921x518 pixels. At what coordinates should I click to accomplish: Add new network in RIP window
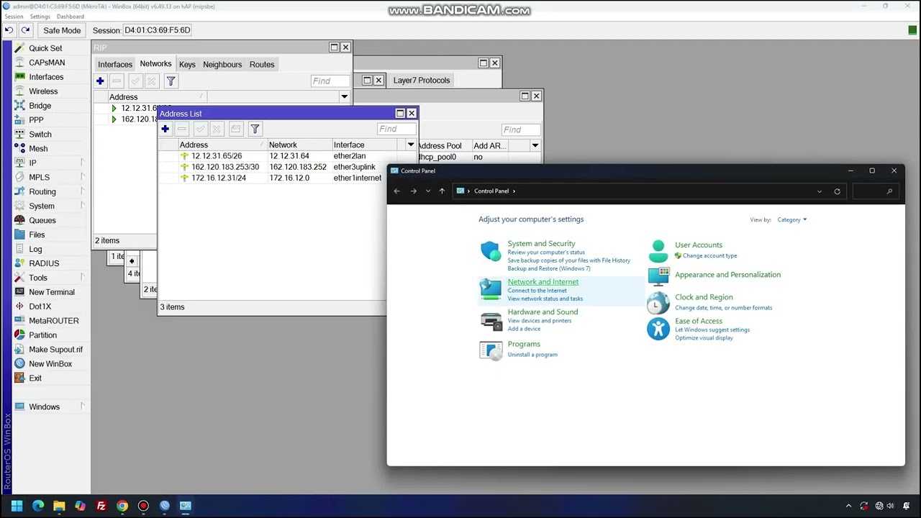100,81
